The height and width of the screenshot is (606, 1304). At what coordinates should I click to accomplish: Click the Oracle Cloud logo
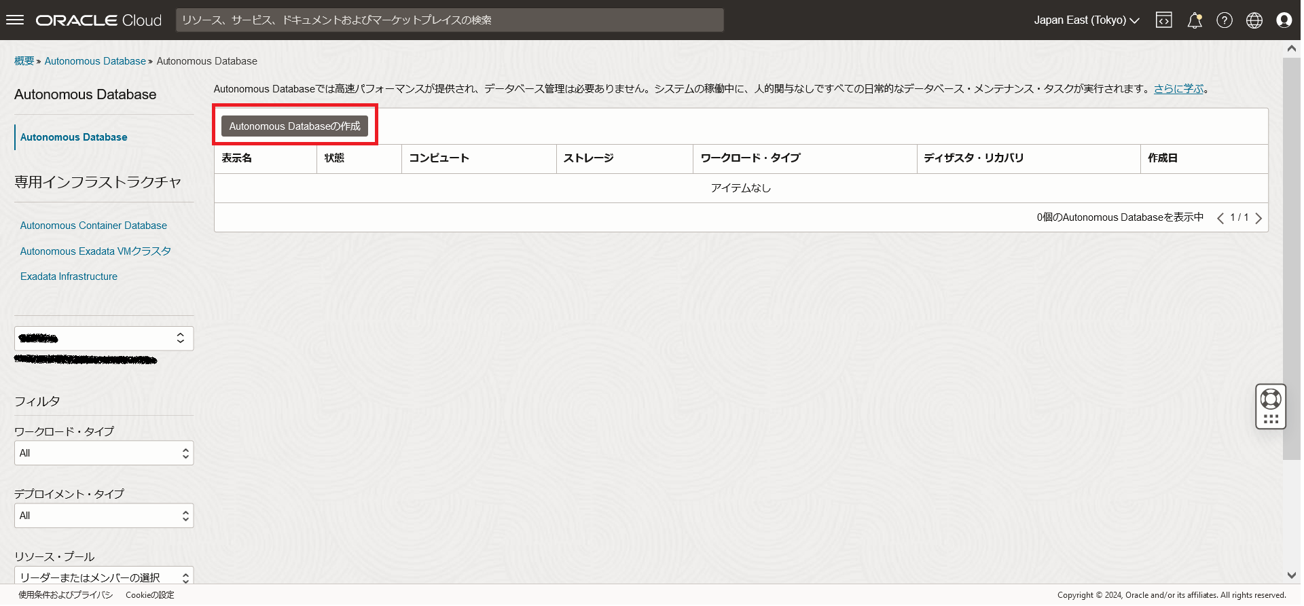click(x=98, y=20)
